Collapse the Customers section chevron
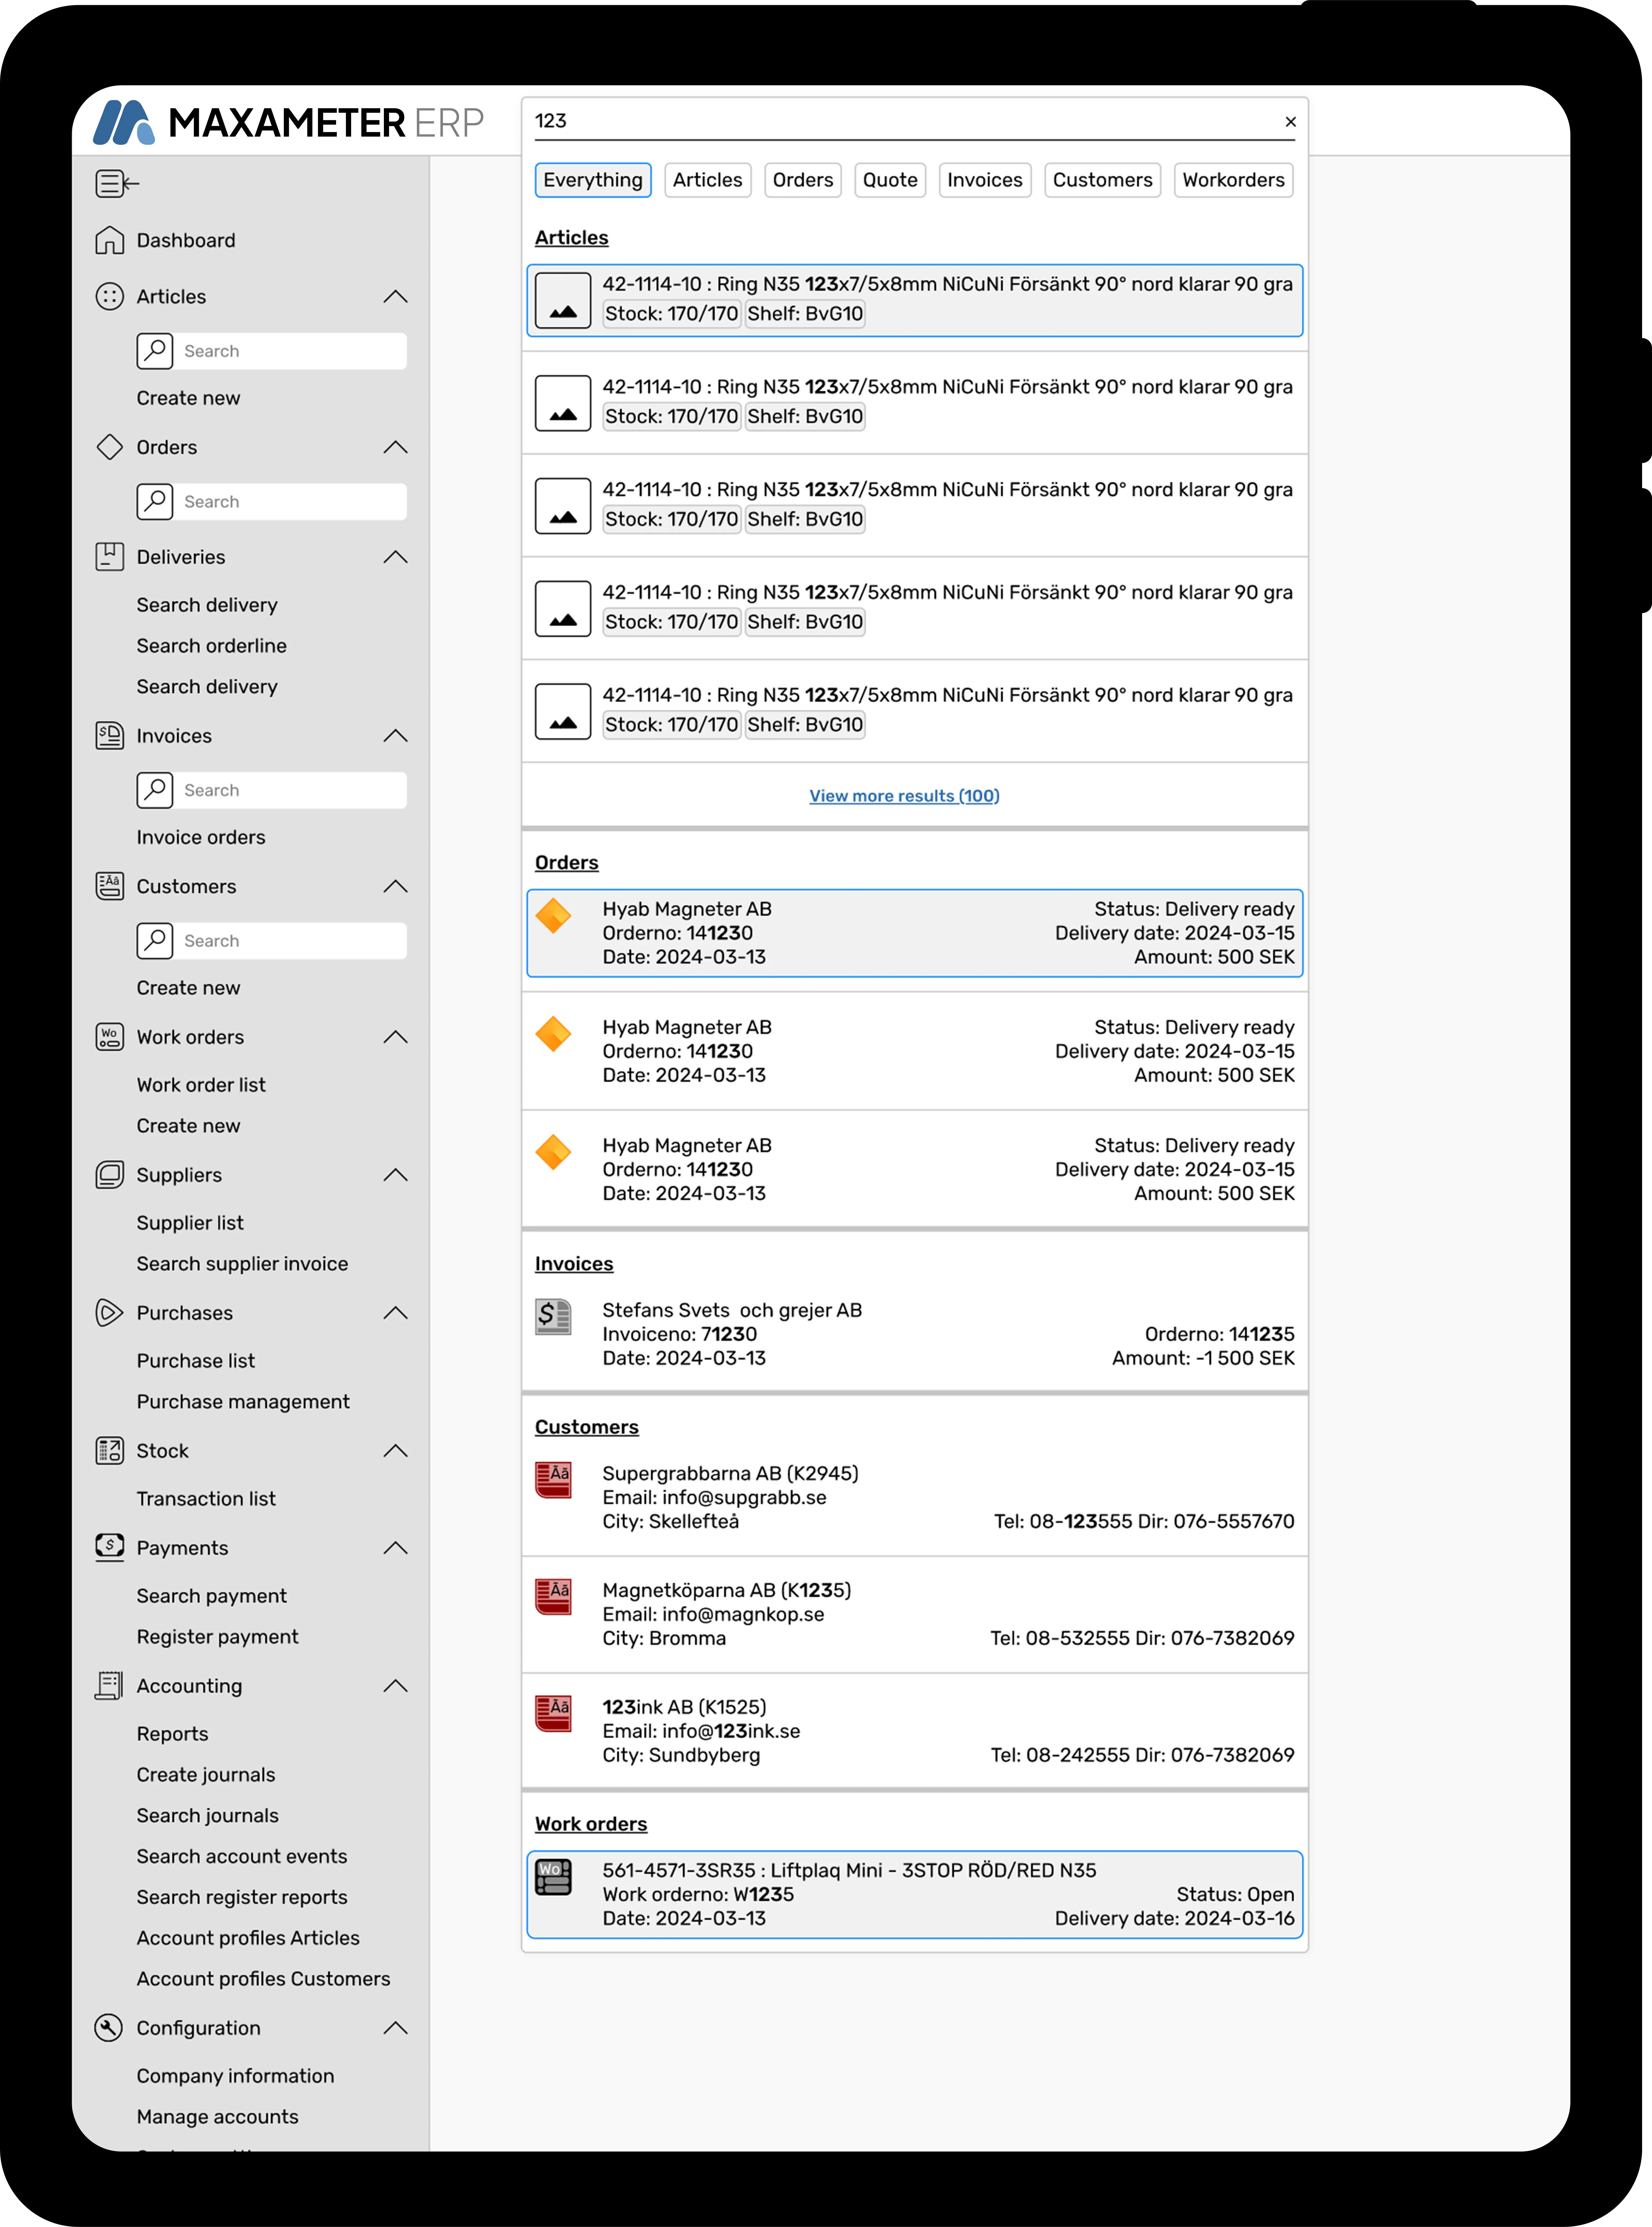The width and height of the screenshot is (1652, 2227). (395, 886)
